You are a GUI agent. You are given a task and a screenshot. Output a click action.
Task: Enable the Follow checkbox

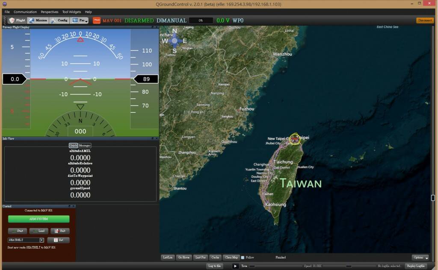point(243,258)
